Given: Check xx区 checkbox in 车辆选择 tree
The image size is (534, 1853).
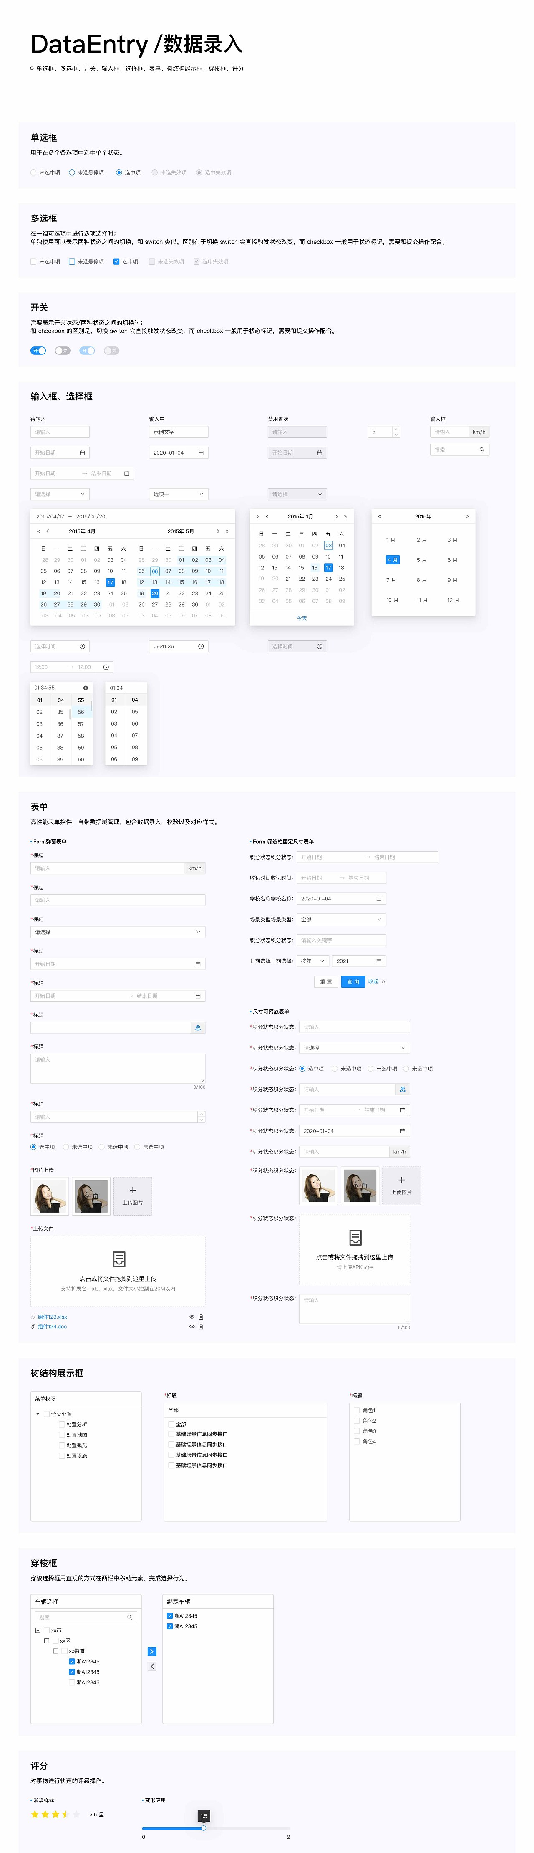Looking at the screenshot, I should (x=55, y=1641).
